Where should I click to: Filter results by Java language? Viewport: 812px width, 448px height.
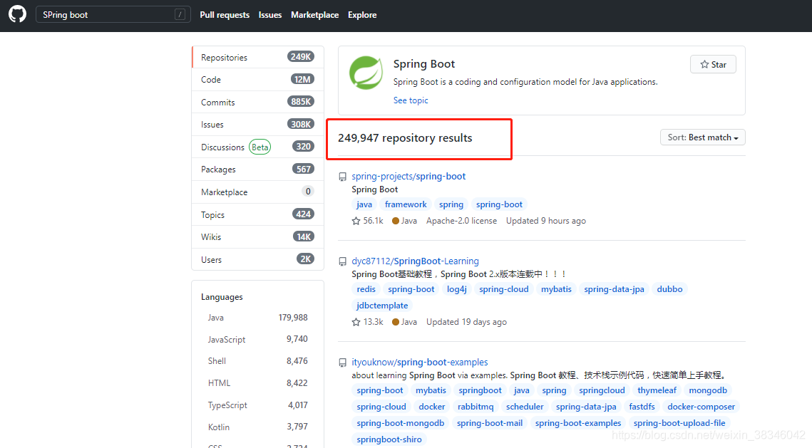pyautogui.click(x=258, y=318)
